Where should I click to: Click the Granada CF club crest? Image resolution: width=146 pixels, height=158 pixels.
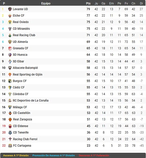coord(10,48)
